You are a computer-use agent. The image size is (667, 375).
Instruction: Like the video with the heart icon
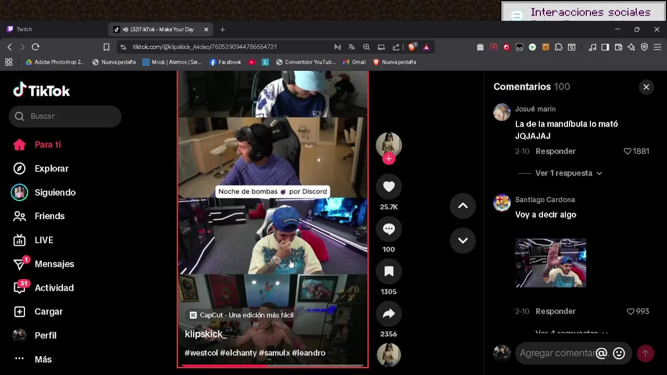[x=389, y=186]
